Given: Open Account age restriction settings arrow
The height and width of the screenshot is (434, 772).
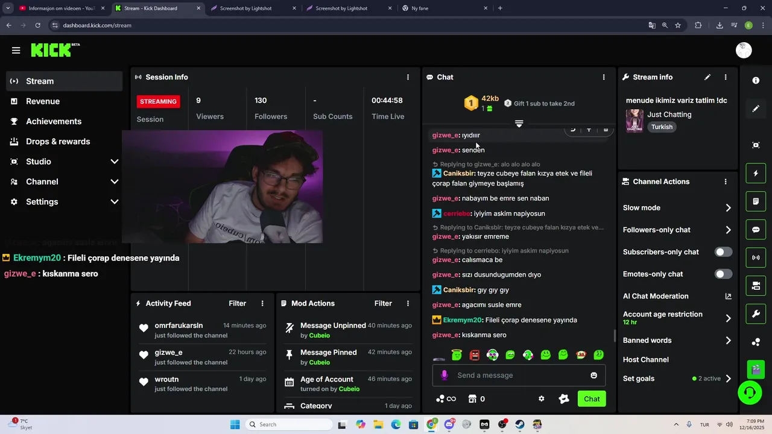Looking at the screenshot, I should (728, 318).
